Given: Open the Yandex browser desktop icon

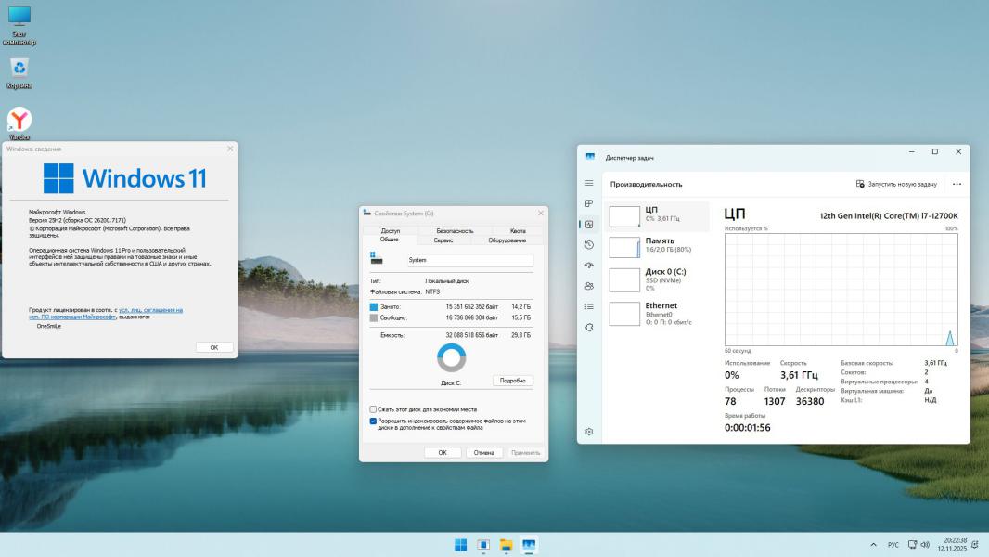Looking at the screenshot, I should click(19, 120).
